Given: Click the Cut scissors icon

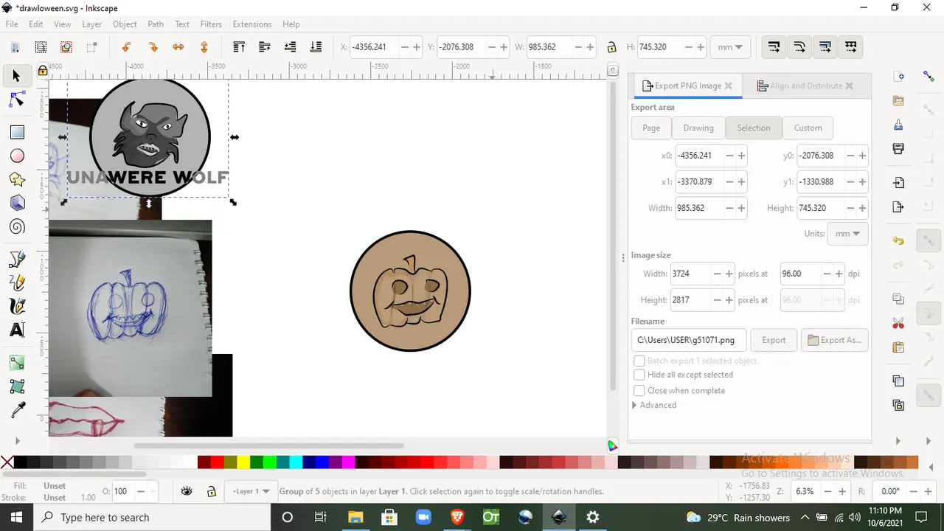Looking at the screenshot, I should pos(898,324).
